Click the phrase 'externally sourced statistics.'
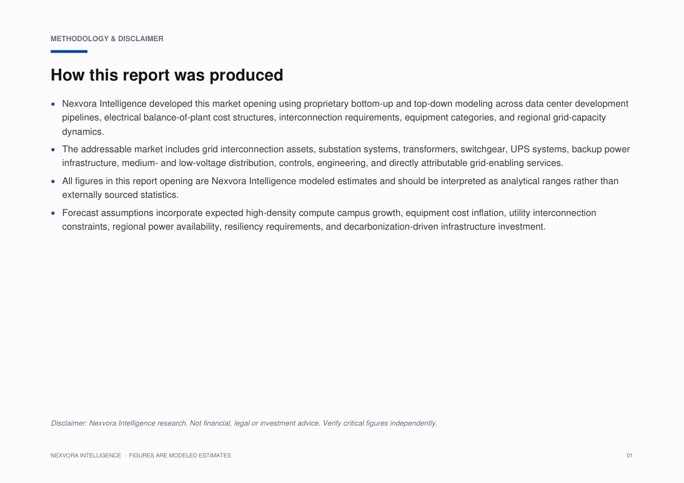Viewport: 684px width, 483px height. point(121,195)
